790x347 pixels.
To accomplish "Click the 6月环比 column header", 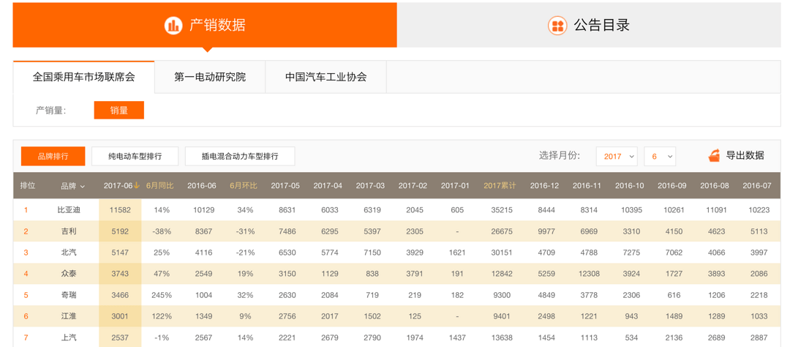I will [244, 186].
